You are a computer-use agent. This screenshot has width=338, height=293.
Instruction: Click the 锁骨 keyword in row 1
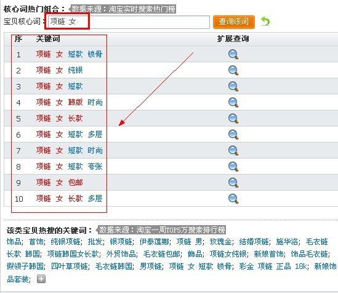tap(95, 54)
